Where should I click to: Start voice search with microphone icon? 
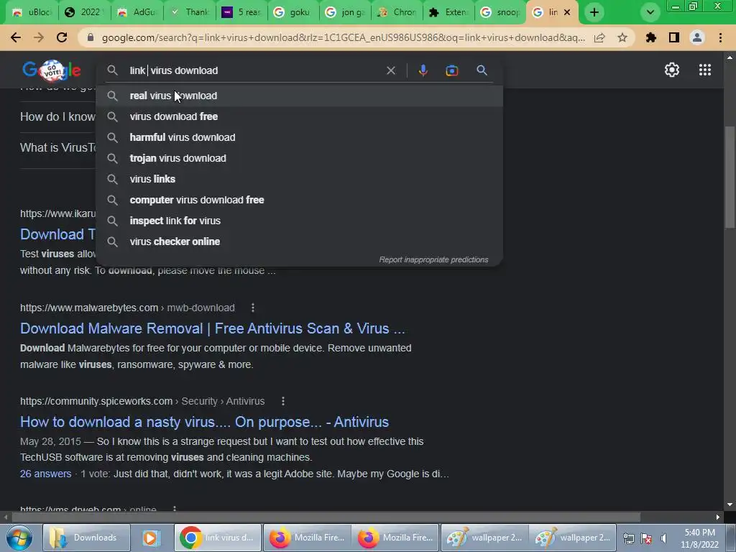coord(423,70)
